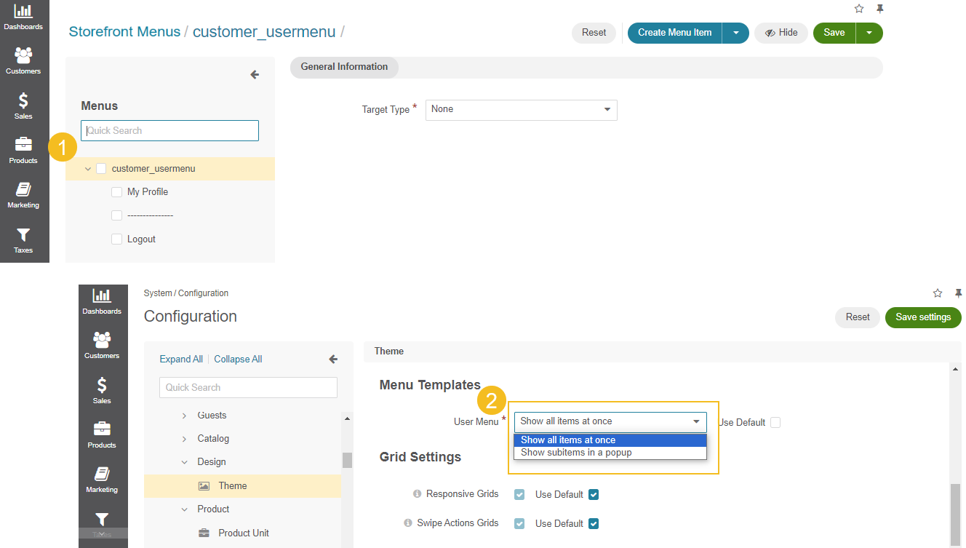Expand the Guests tree node
The width and height of the screenshot is (966, 548).
pos(184,416)
